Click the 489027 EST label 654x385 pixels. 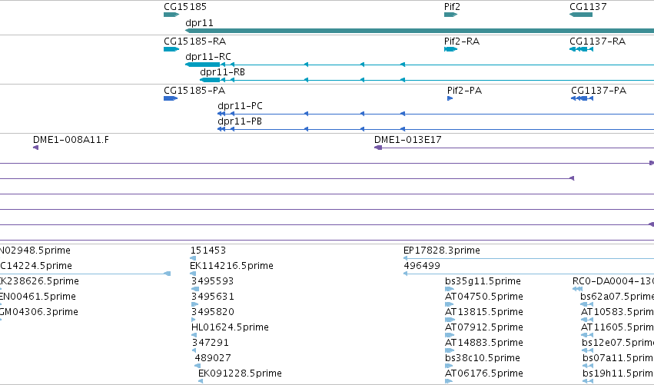(x=213, y=358)
